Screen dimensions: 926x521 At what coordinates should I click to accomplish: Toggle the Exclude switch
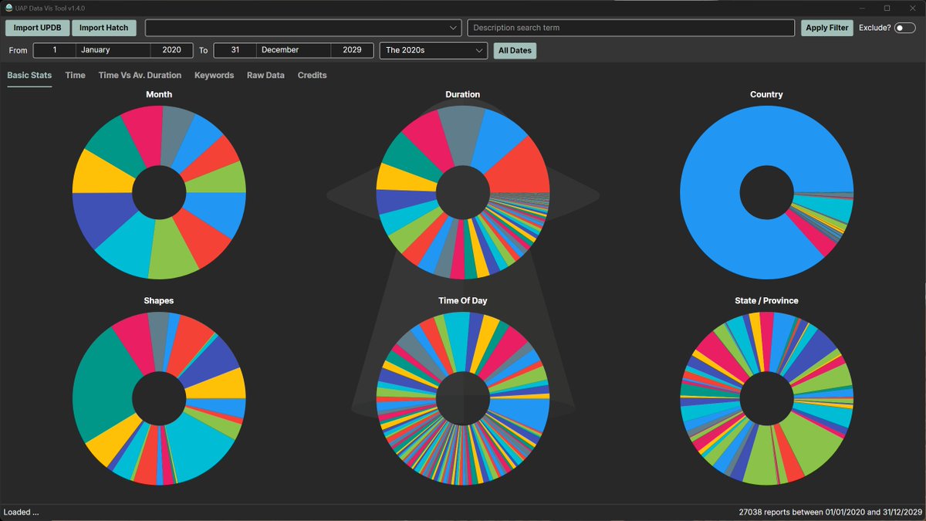pyautogui.click(x=904, y=28)
